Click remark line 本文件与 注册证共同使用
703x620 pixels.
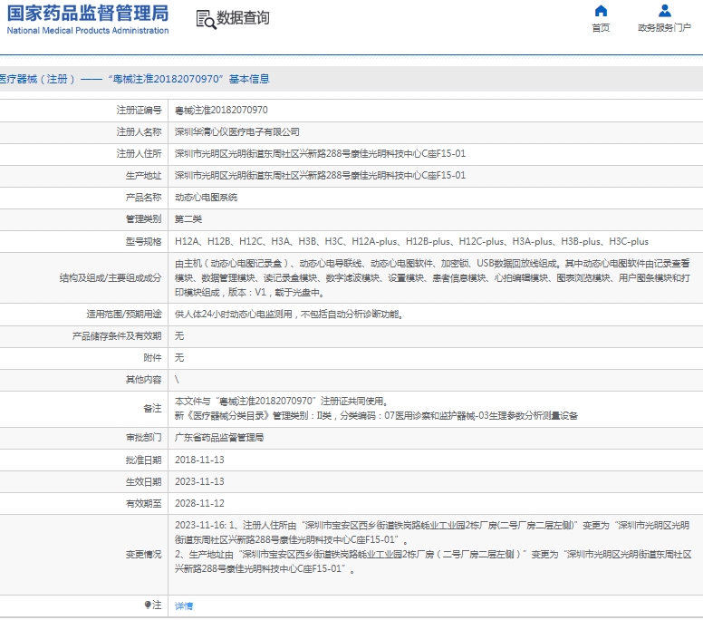click(282, 401)
